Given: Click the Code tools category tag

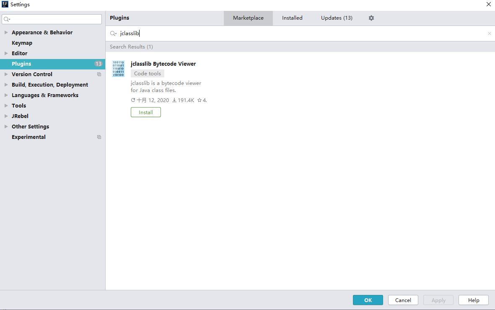Looking at the screenshot, I should 148,73.
